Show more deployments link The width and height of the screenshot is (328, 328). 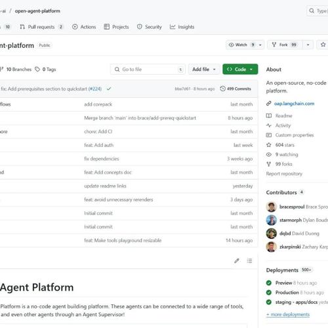288,314
